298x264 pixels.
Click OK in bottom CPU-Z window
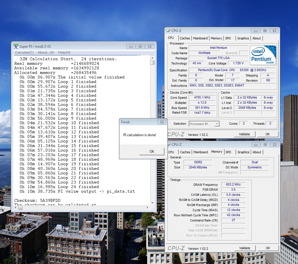[268, 248]
